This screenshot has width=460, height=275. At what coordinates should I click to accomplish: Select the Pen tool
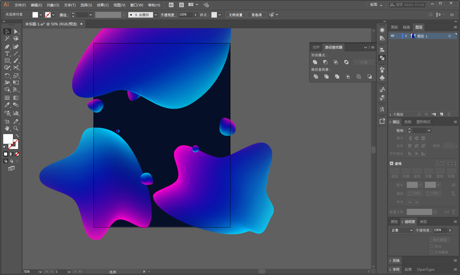coord(7,47)
